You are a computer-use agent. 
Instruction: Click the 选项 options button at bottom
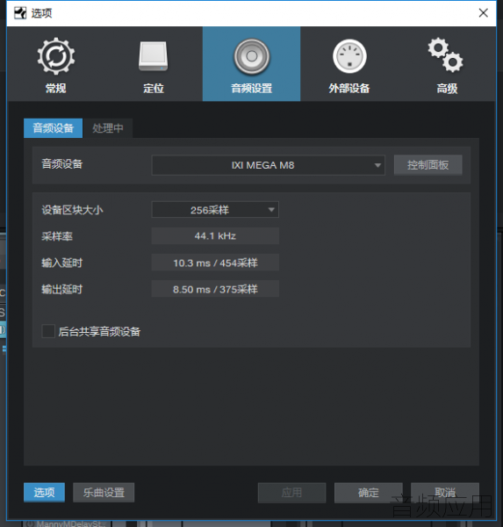coord(44,493)
